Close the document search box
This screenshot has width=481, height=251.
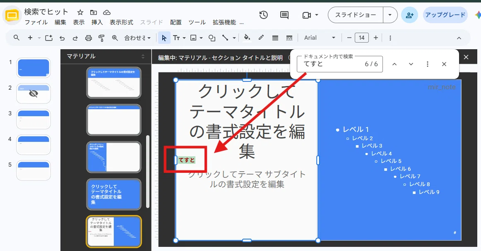(x=444, y=64)
